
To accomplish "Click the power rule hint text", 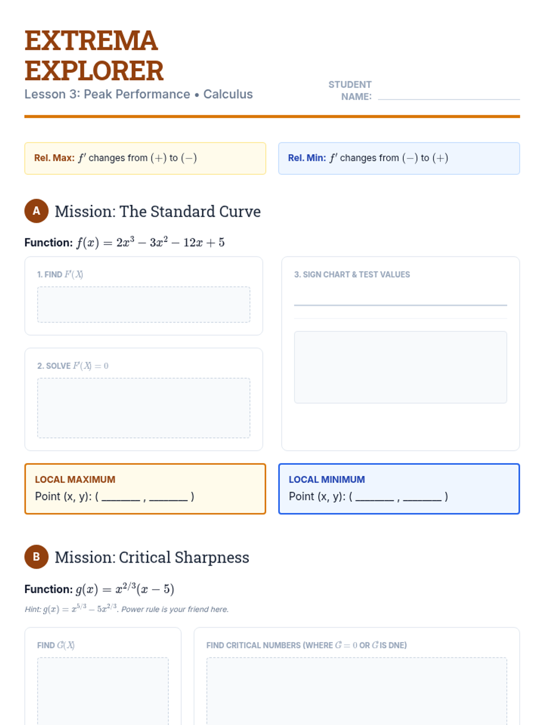I will coord(126,609).
